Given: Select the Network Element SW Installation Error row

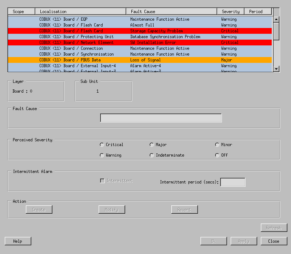Looking at the screenshot, I should point(140,43).
